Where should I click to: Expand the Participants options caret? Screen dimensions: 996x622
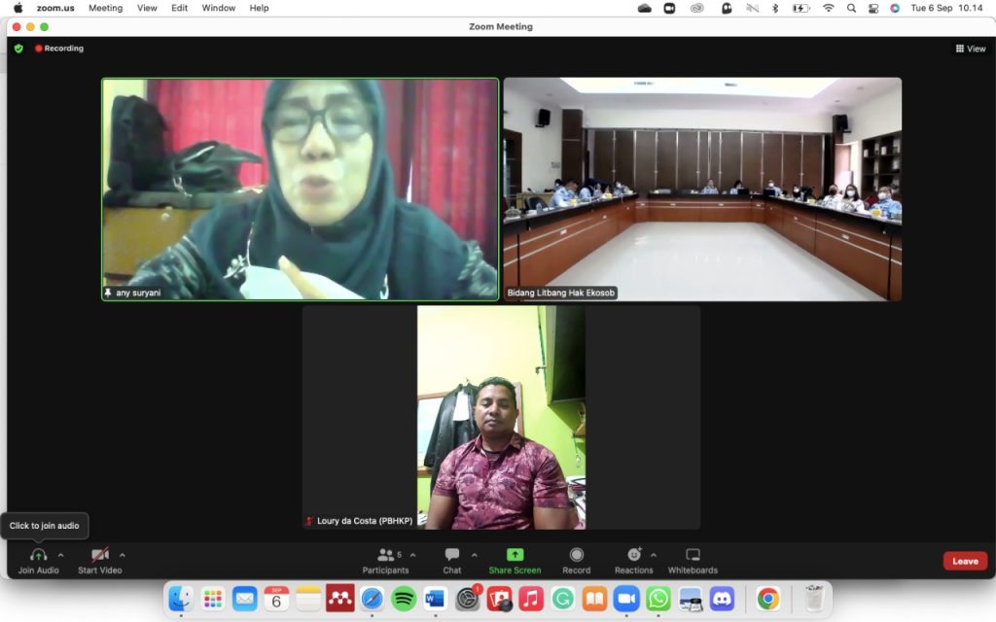tap(412, 555)
